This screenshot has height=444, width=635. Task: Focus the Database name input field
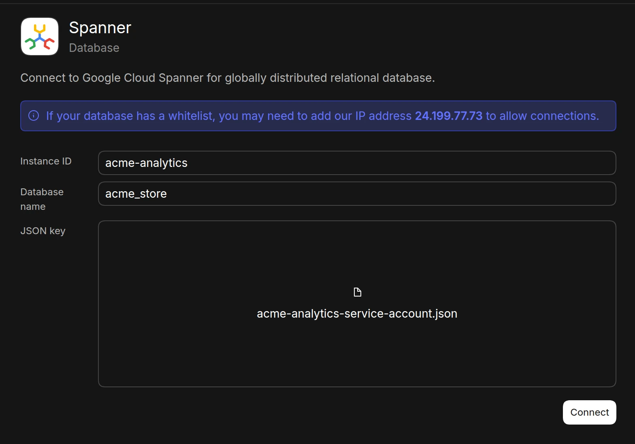(357, 194)
